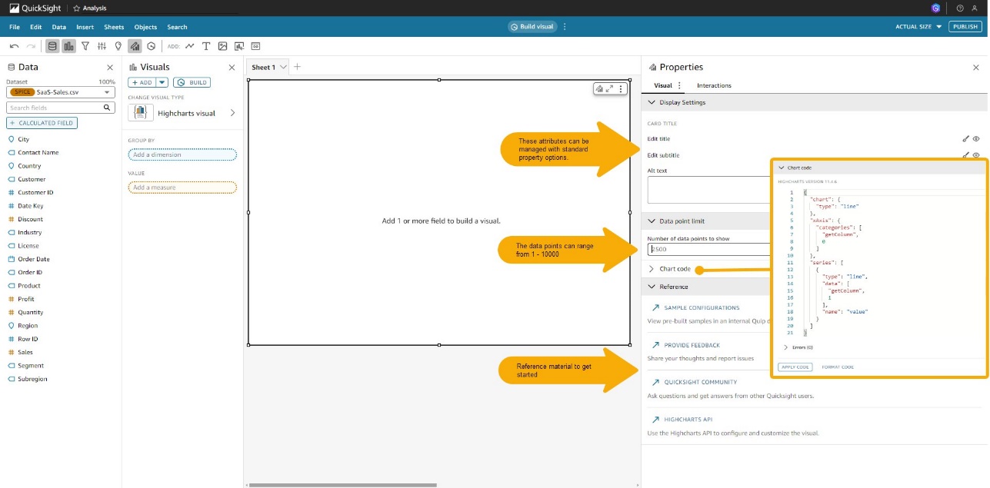Click the maximize arrows icon on the visual
The height and width of the screenshot is (488, 990).
coord(609,89)
